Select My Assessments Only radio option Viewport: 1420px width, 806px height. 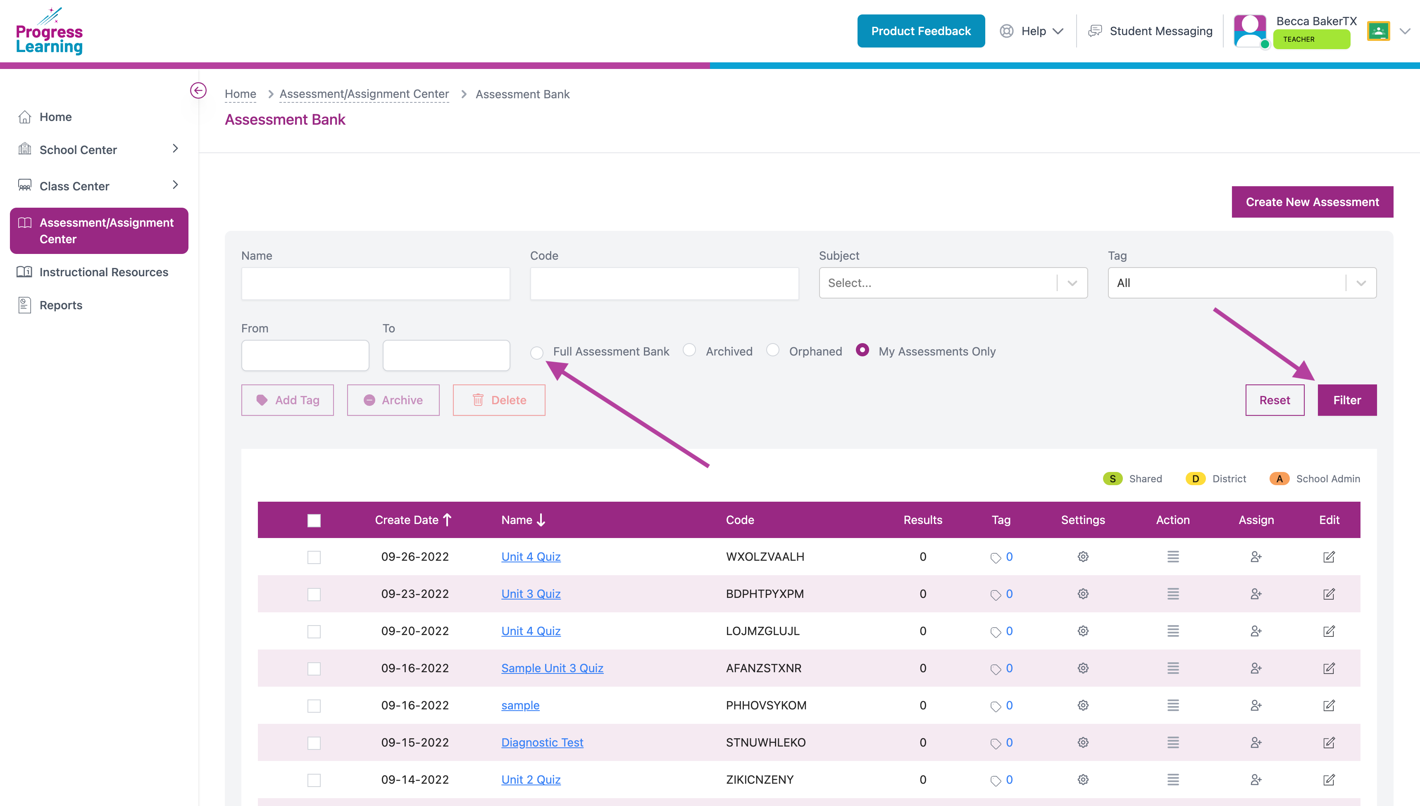point(862,350)
